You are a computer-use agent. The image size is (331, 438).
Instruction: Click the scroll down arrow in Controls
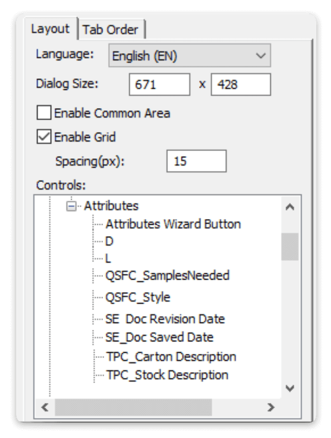(290, 388)
